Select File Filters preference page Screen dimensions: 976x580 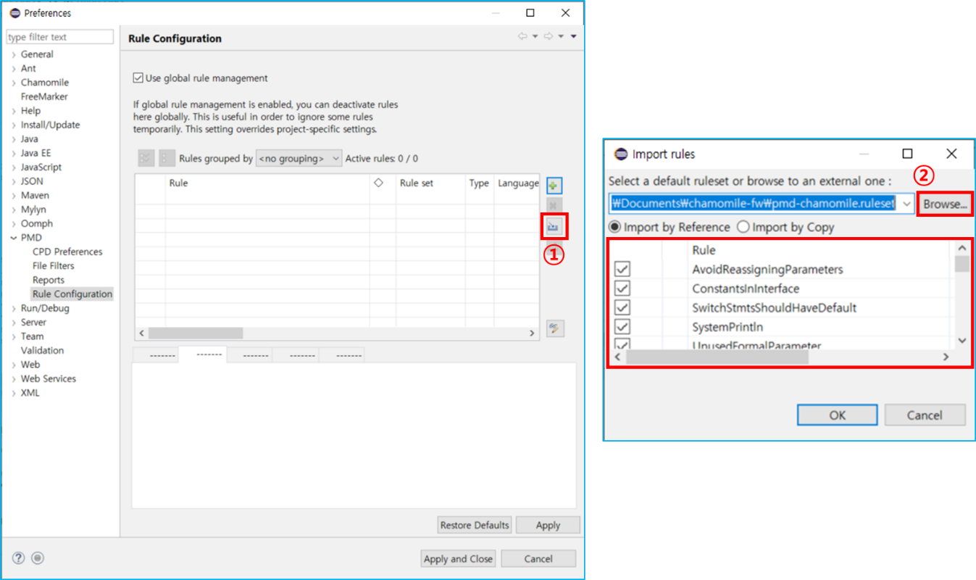pos(53,266)
